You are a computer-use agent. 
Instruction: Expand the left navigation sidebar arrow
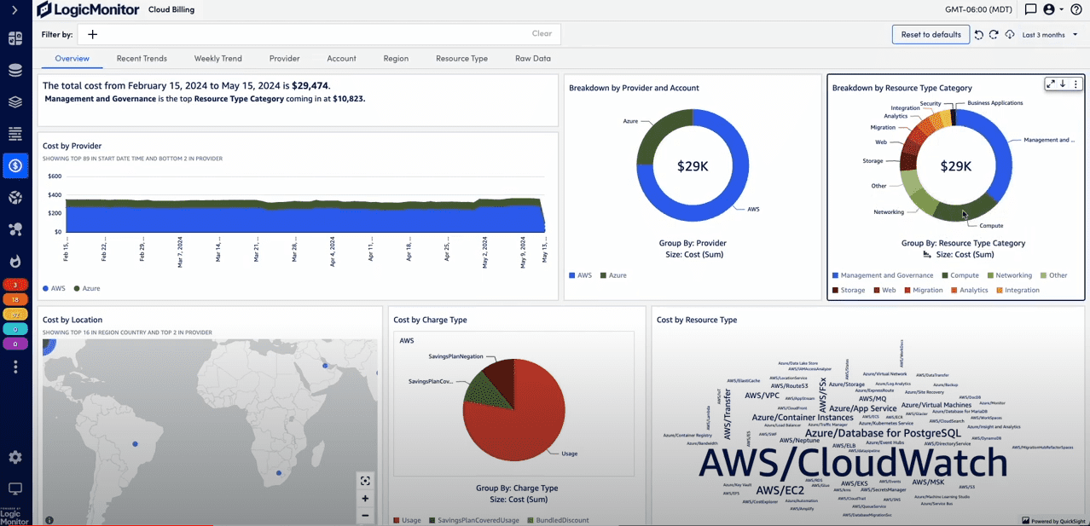(x=15, y=10)
